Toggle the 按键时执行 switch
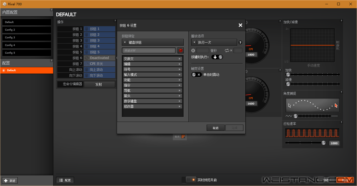 [x=217, y=57]
